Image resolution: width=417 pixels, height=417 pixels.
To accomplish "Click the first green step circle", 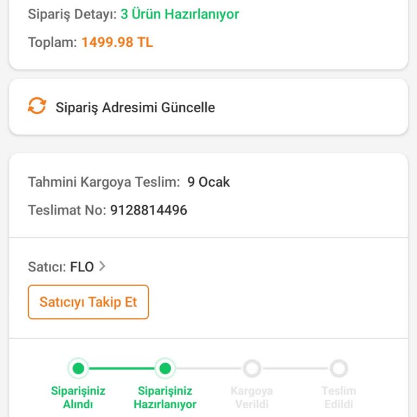I will pos(78,369).
